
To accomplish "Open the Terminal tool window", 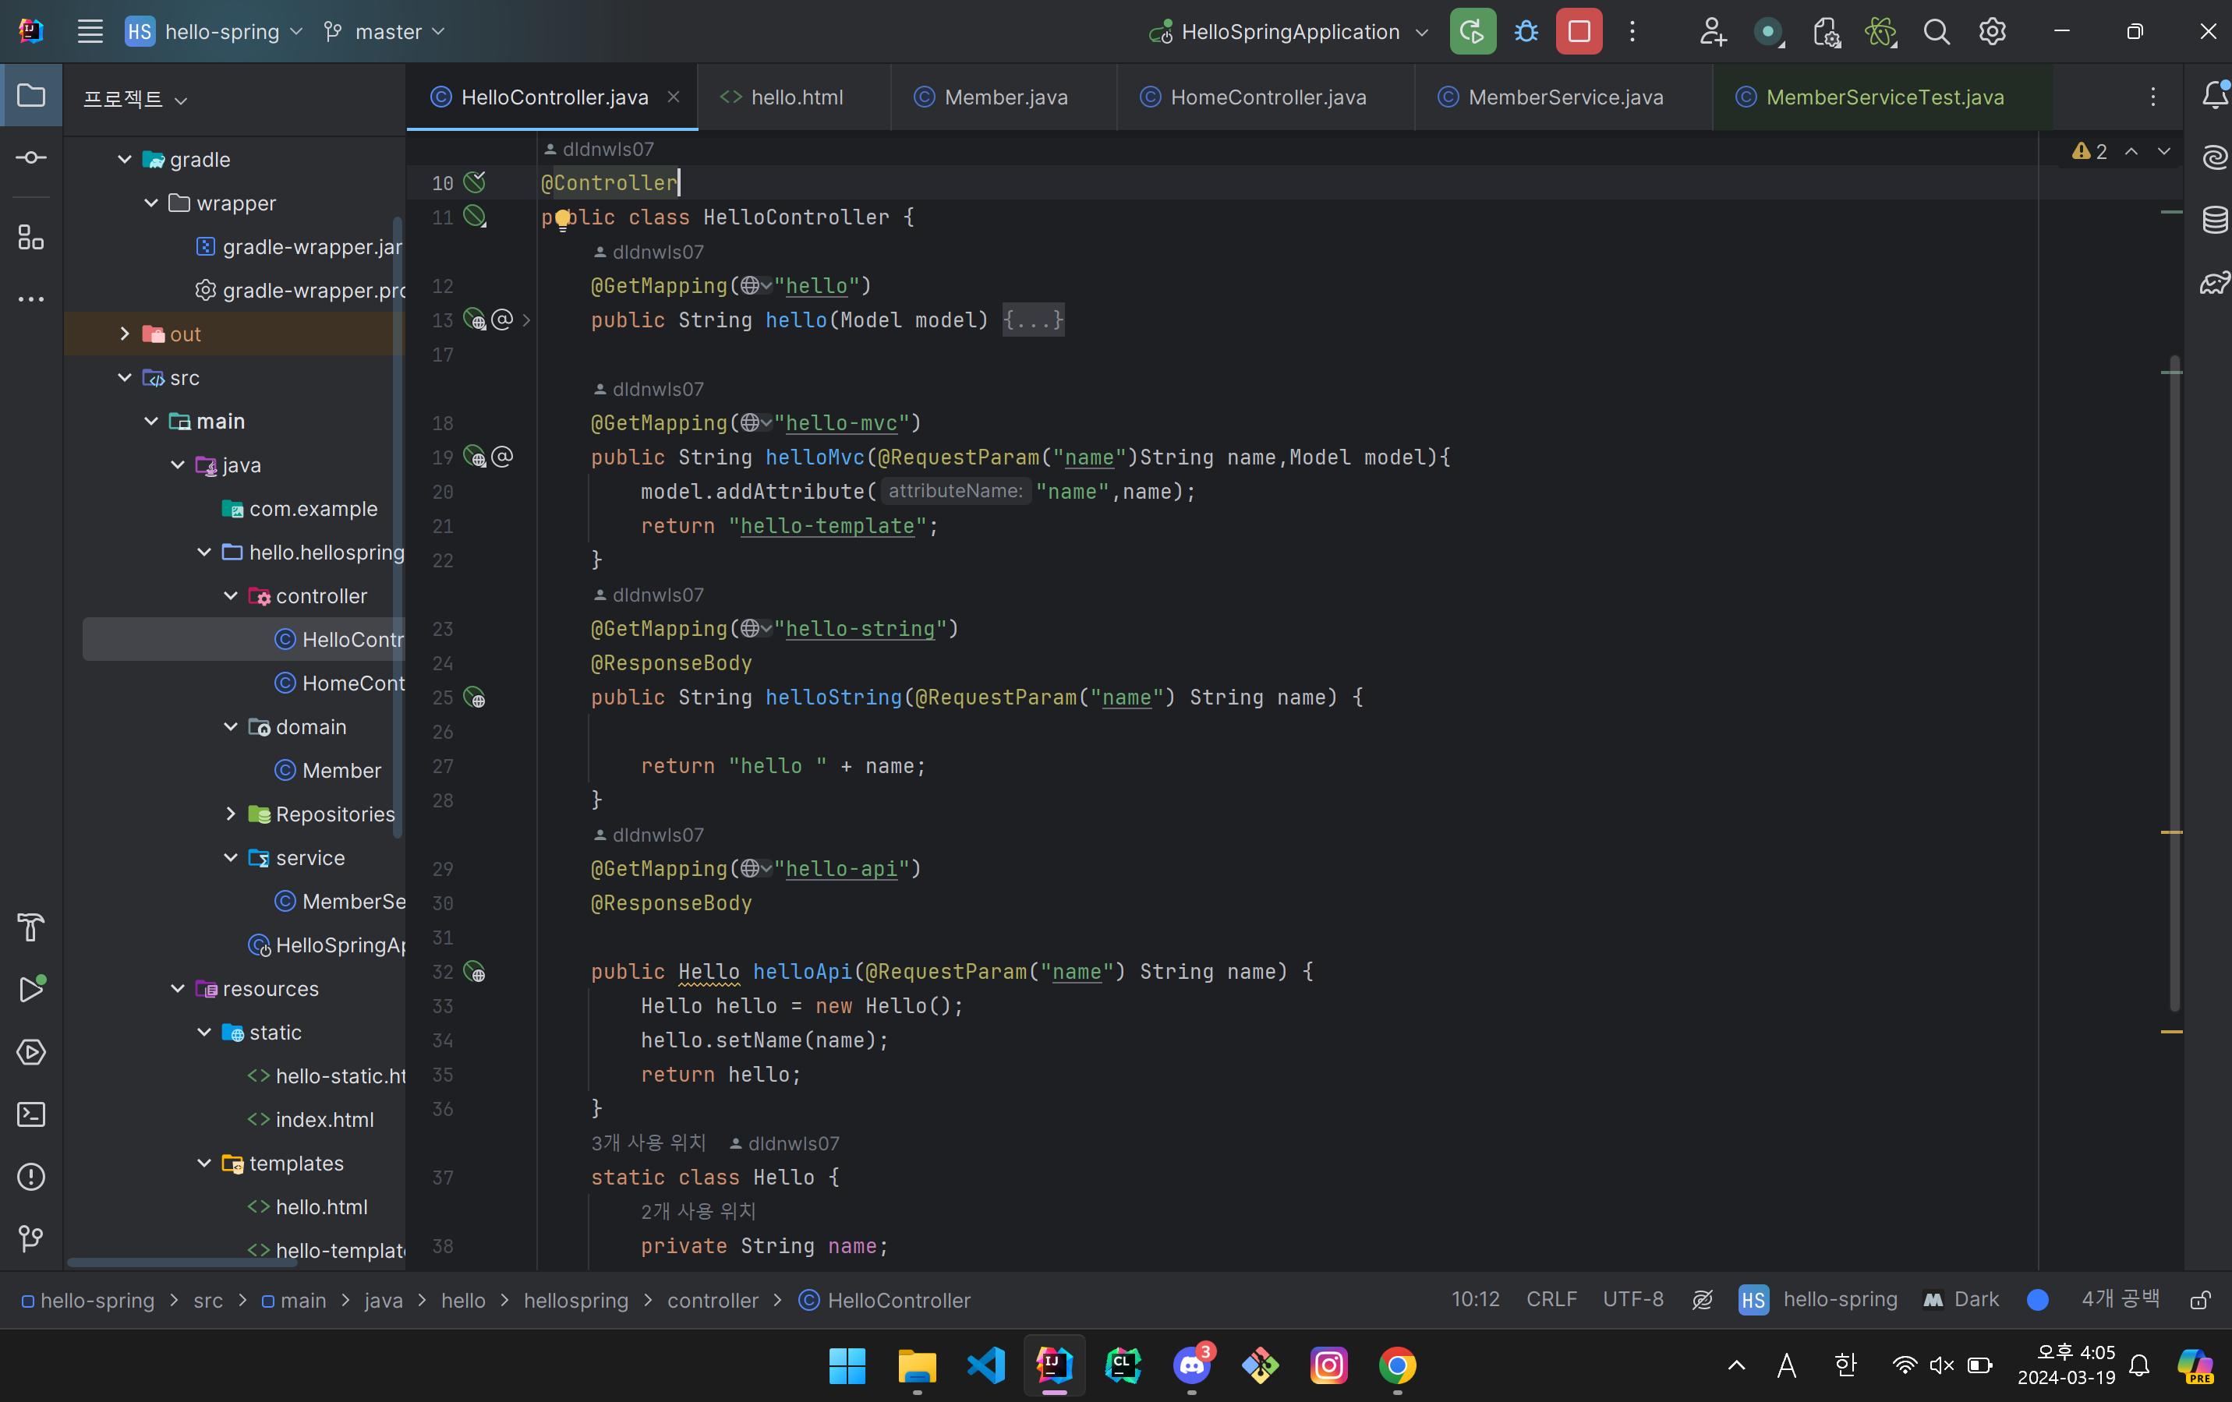I will [x=31, y=1114].
